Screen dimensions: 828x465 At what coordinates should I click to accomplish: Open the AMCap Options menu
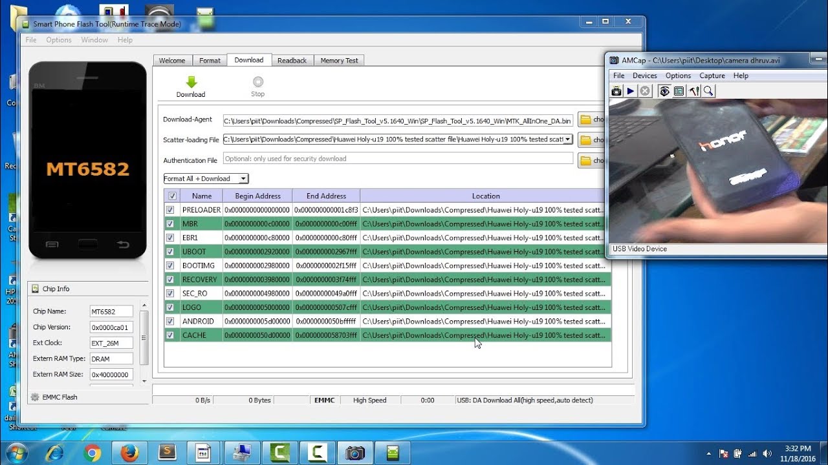(679, 76)
